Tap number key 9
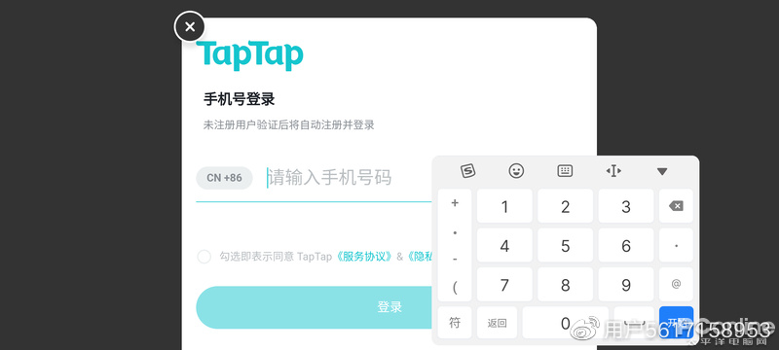Image resolution: width=779 pixels, height=350 pixels. point(626,285)
